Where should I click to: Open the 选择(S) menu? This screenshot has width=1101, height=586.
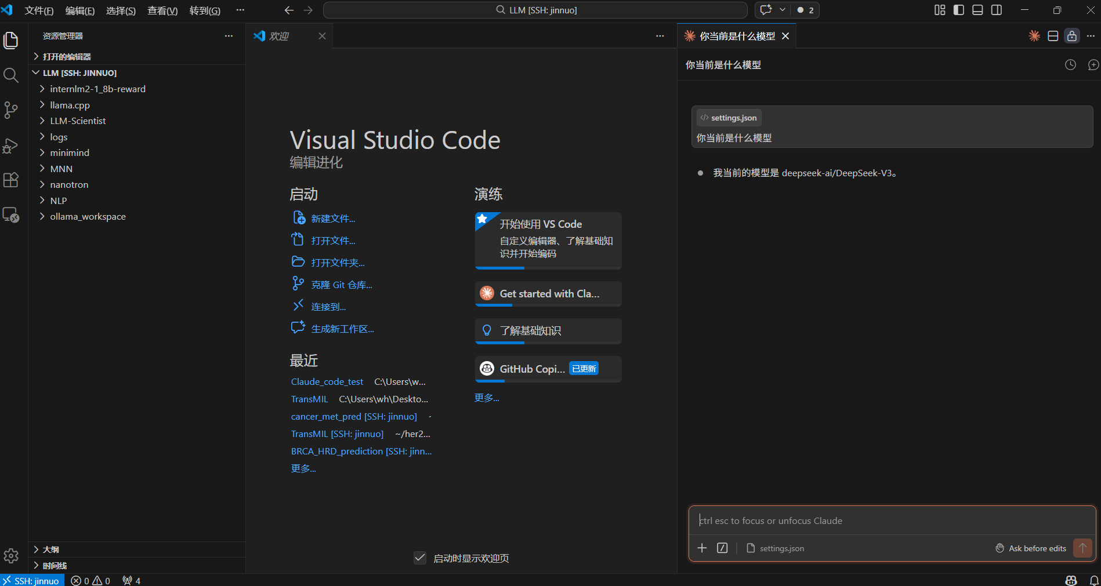[121, 10]
